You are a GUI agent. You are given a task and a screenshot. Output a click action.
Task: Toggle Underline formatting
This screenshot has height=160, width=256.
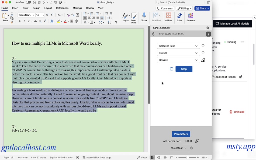point(29,21)
